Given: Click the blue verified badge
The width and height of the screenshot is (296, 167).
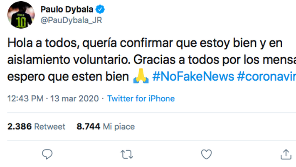Looking at the screenshot, I should (101, 9).
